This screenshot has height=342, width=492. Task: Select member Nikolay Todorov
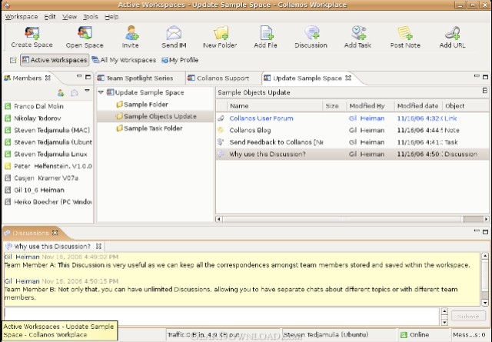(33, 118)
